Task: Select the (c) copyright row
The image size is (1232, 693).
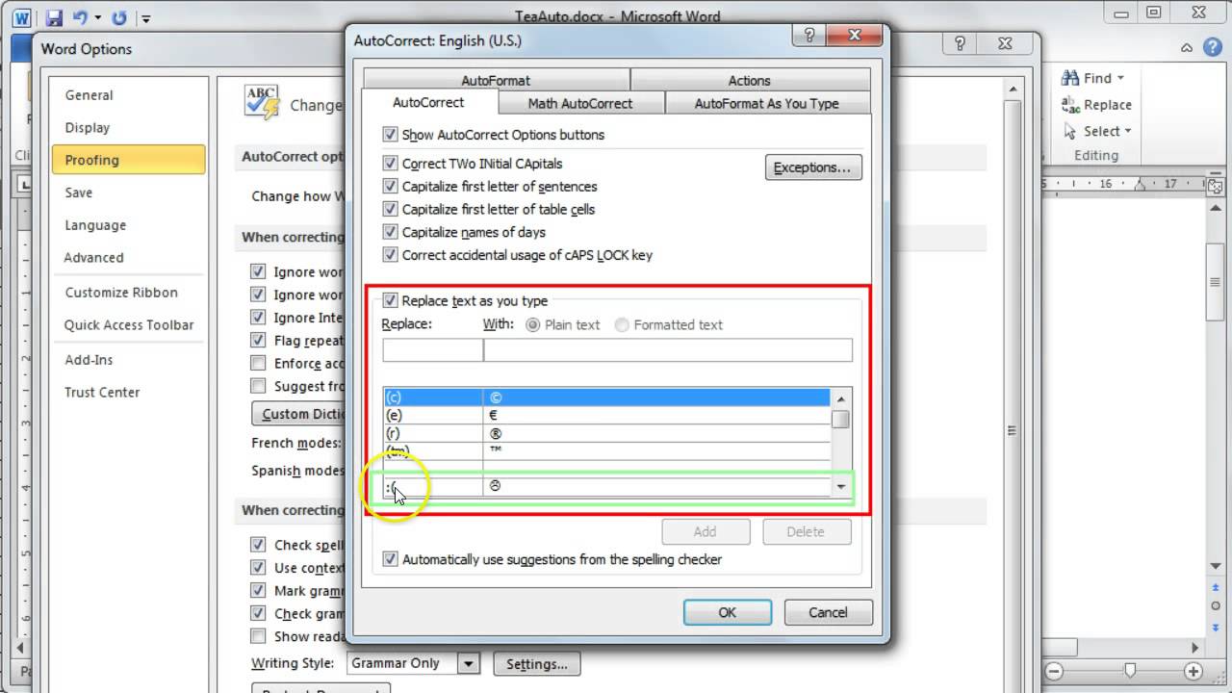Action: 606,397
